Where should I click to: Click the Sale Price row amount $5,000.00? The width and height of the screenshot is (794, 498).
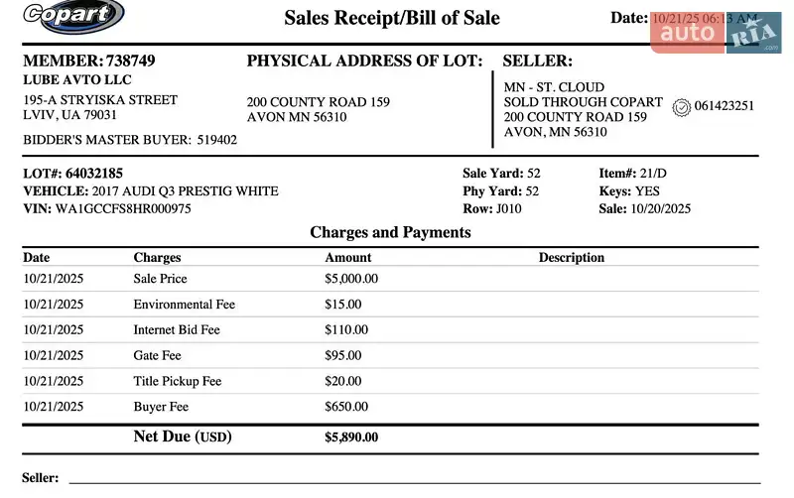coord(351,279)
